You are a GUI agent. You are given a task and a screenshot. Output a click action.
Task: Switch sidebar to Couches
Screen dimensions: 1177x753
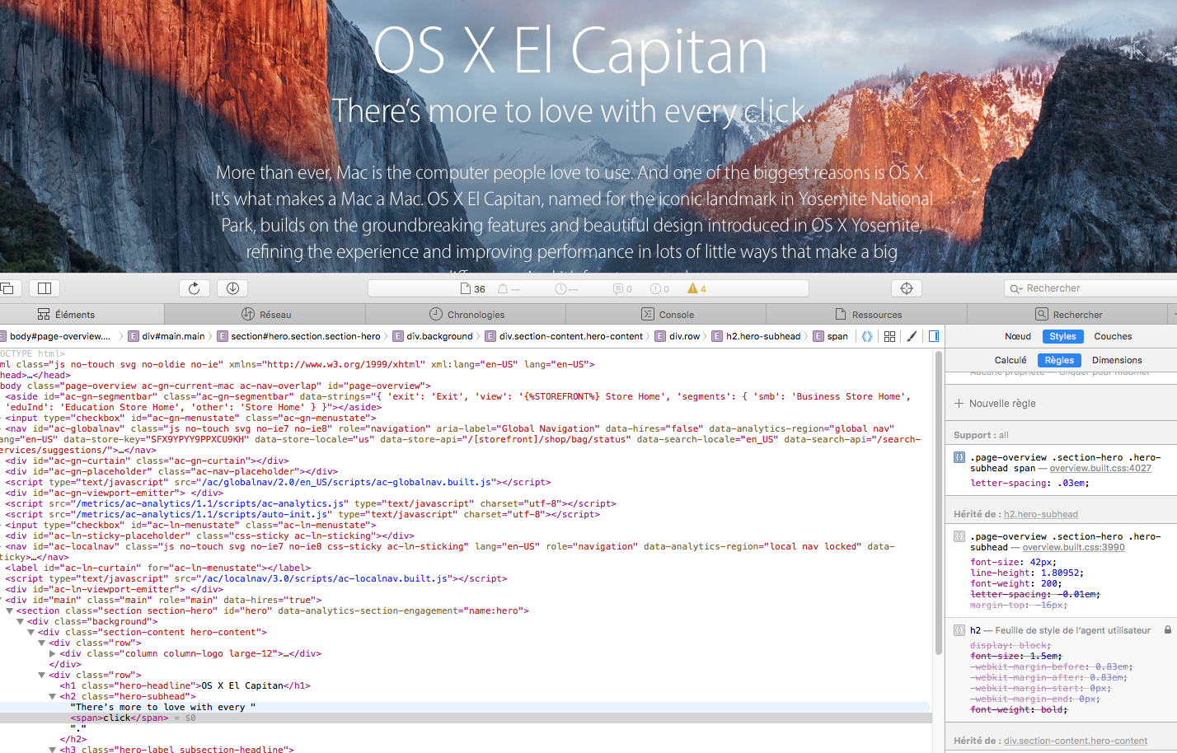pyautogui.click(x=1113, y=336)
